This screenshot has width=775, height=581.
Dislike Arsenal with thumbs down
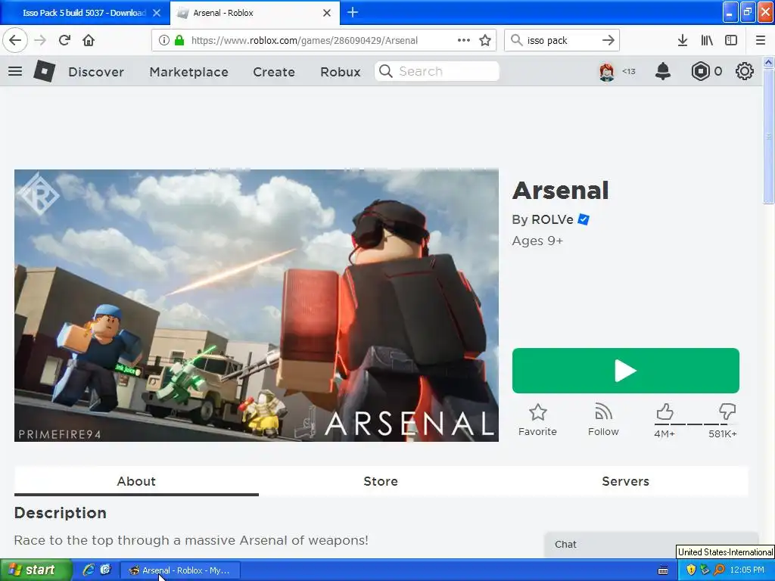(x=727, y=412)
